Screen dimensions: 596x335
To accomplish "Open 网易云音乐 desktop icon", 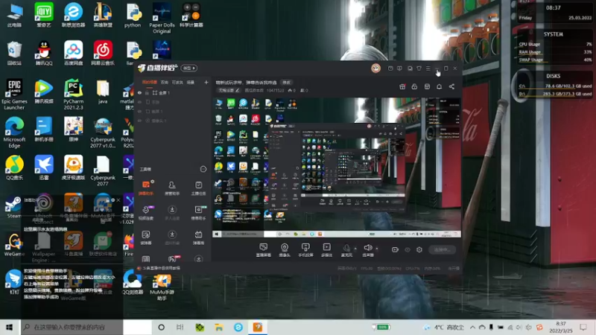I will 103,53.
